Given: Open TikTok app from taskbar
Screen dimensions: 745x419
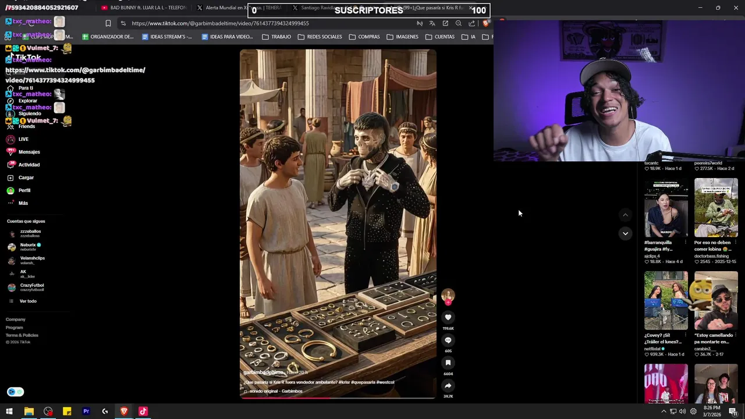Looking at the screenshot, I should tap(143, 411).
